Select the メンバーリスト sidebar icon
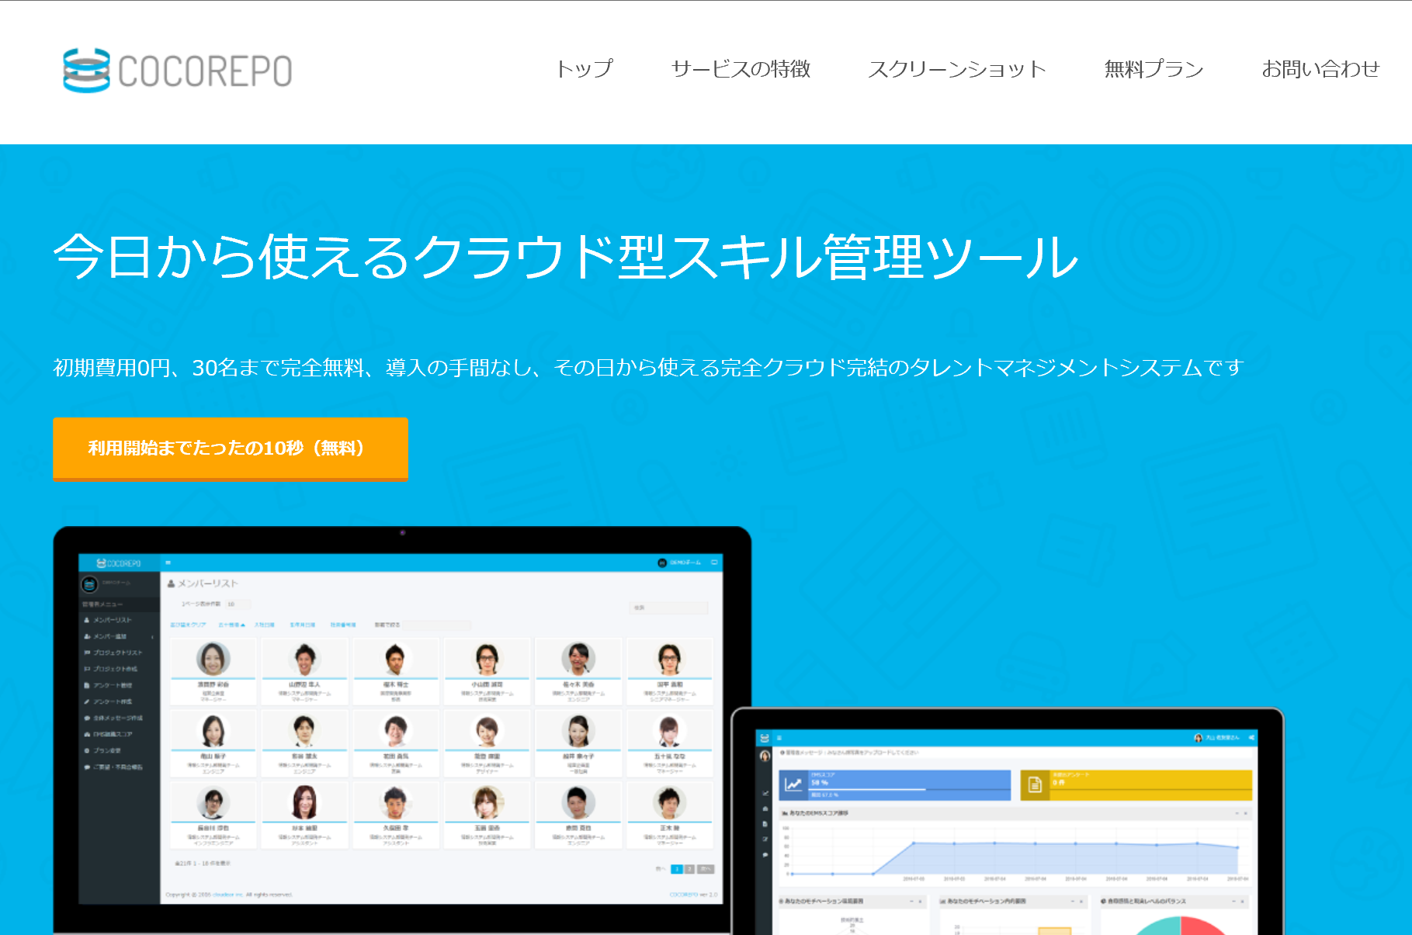Viewport: 1412px width, 935px height. (x=86, y=620)
